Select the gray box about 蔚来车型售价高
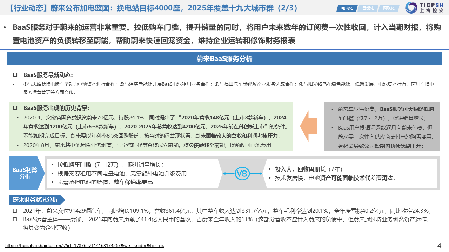This screenshot has width=449, height=252. point(382,127)
